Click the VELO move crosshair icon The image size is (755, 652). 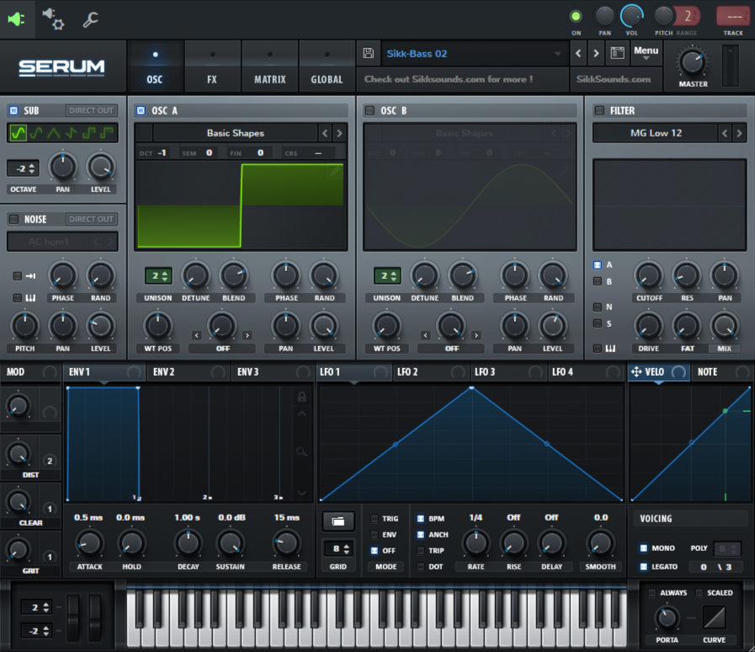(636, 372)
